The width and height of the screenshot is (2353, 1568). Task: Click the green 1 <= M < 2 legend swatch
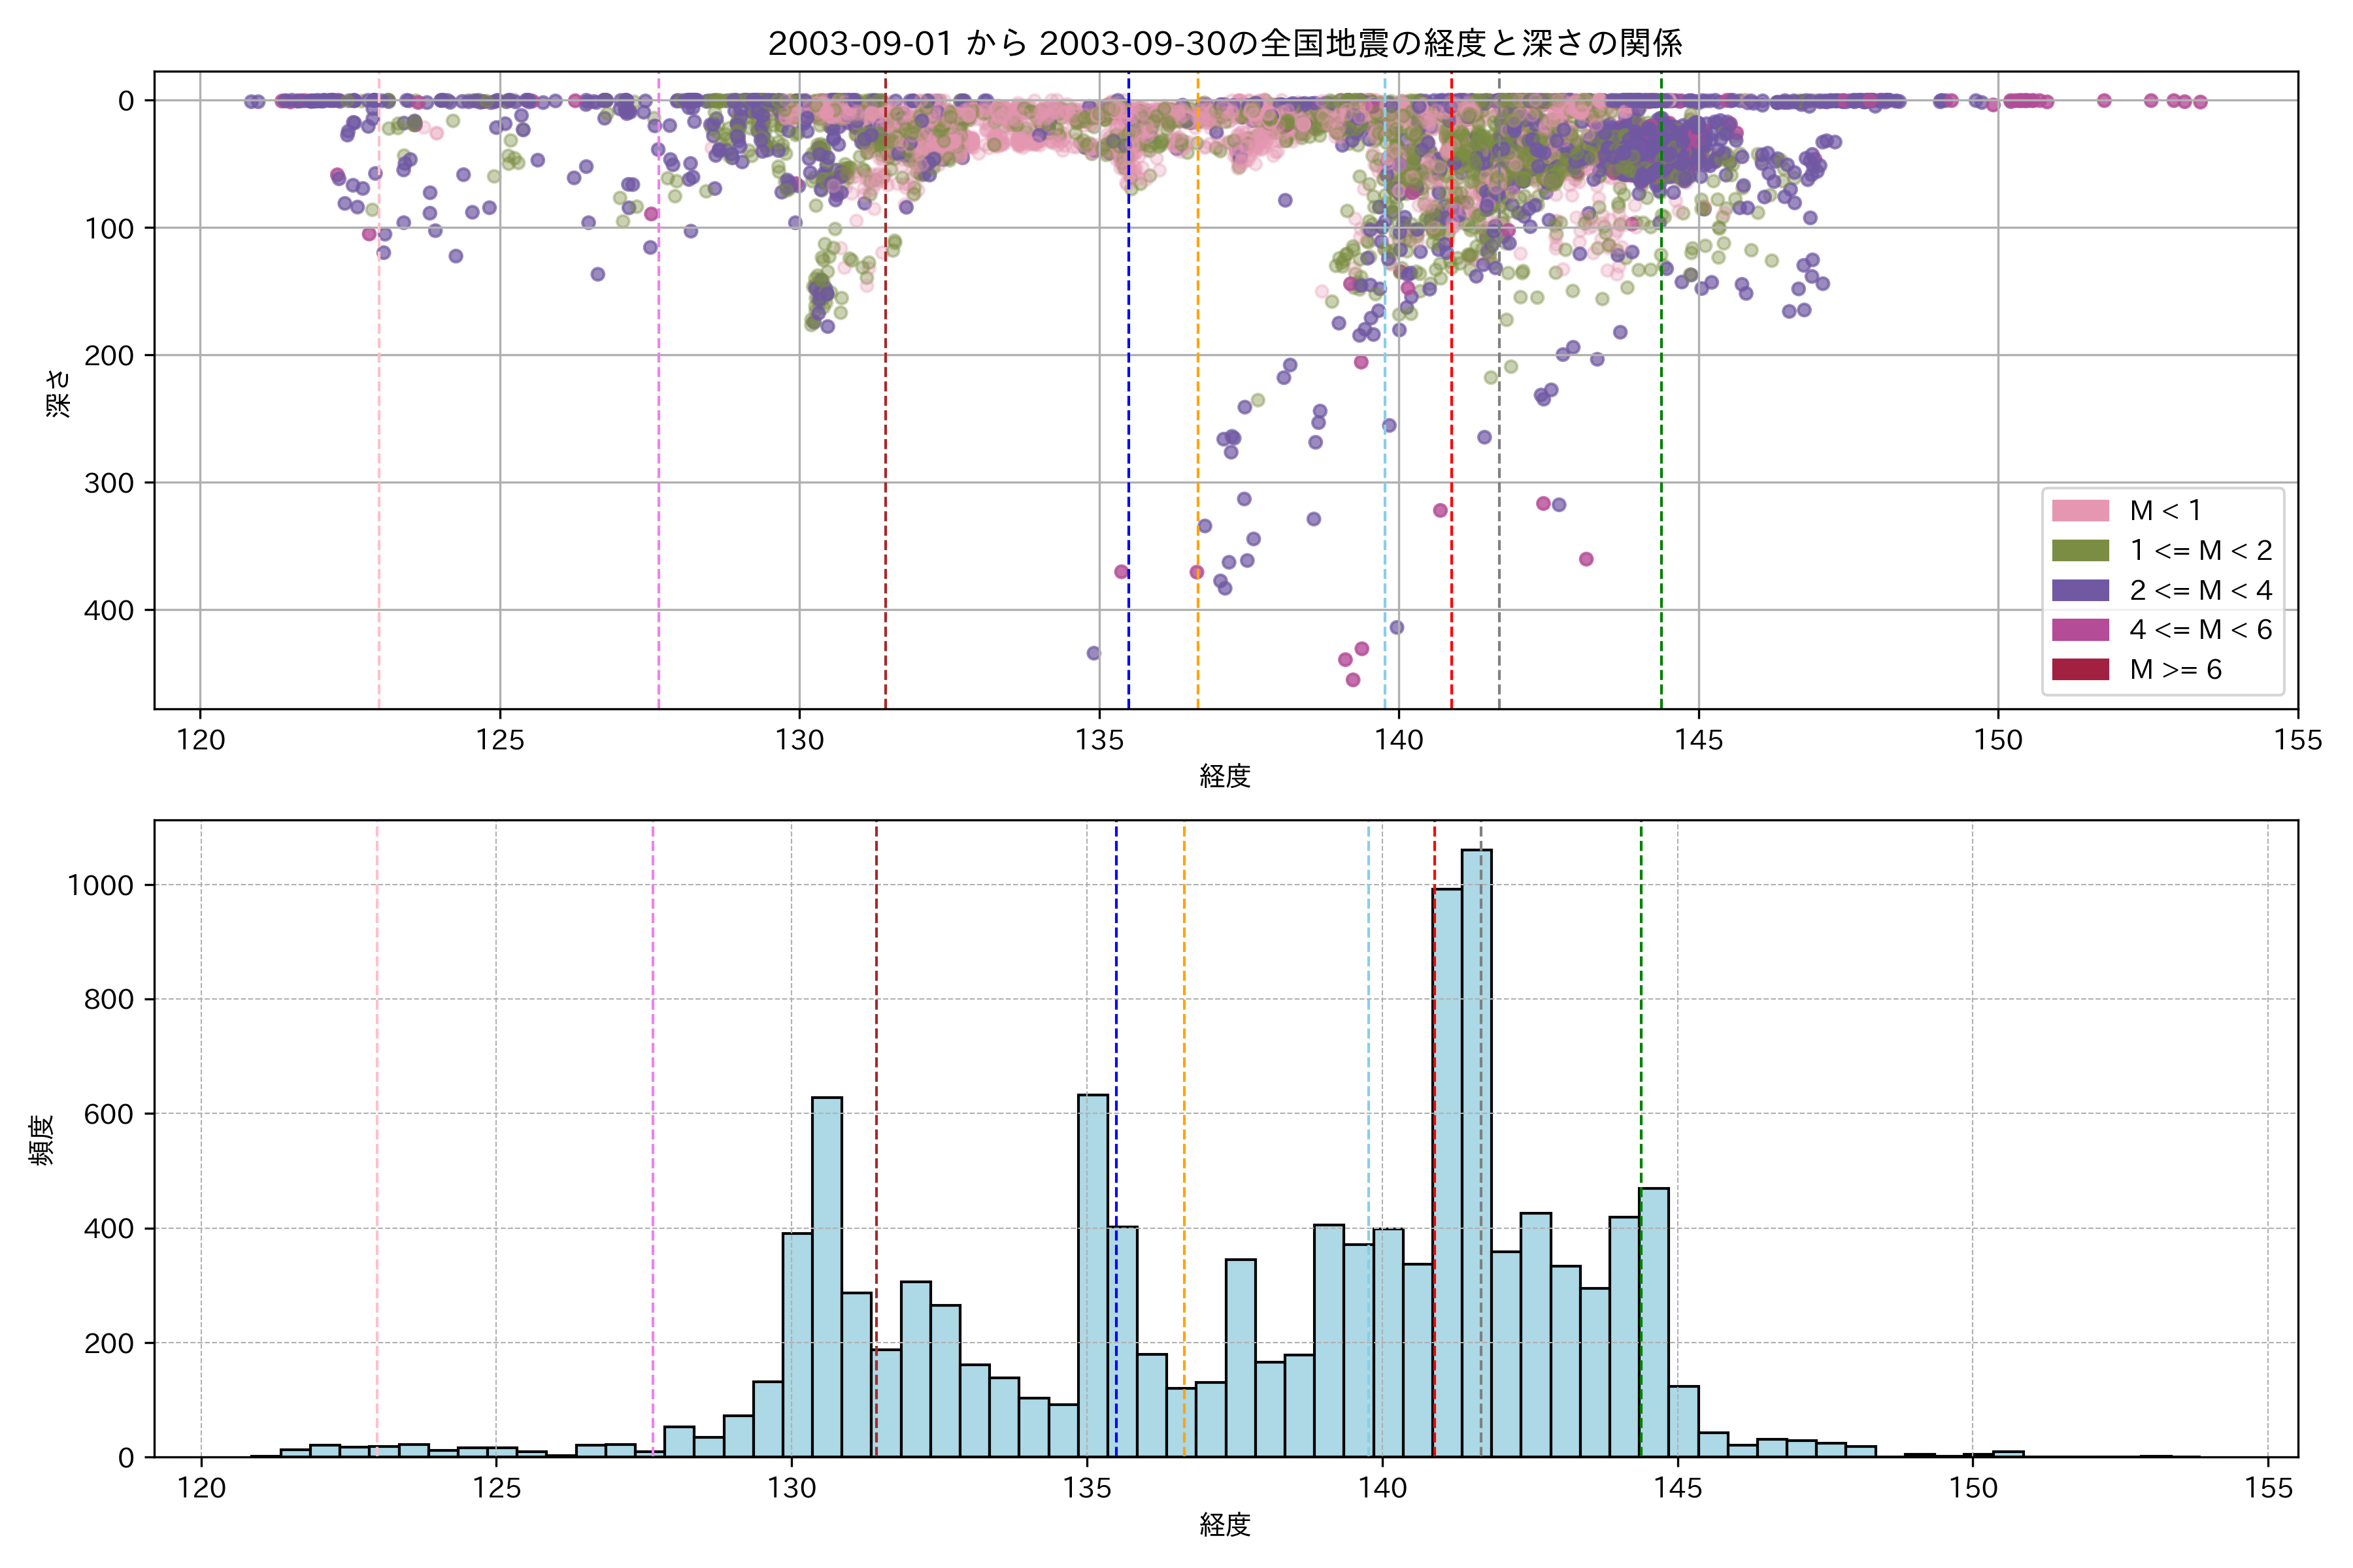click(2080, 551)
